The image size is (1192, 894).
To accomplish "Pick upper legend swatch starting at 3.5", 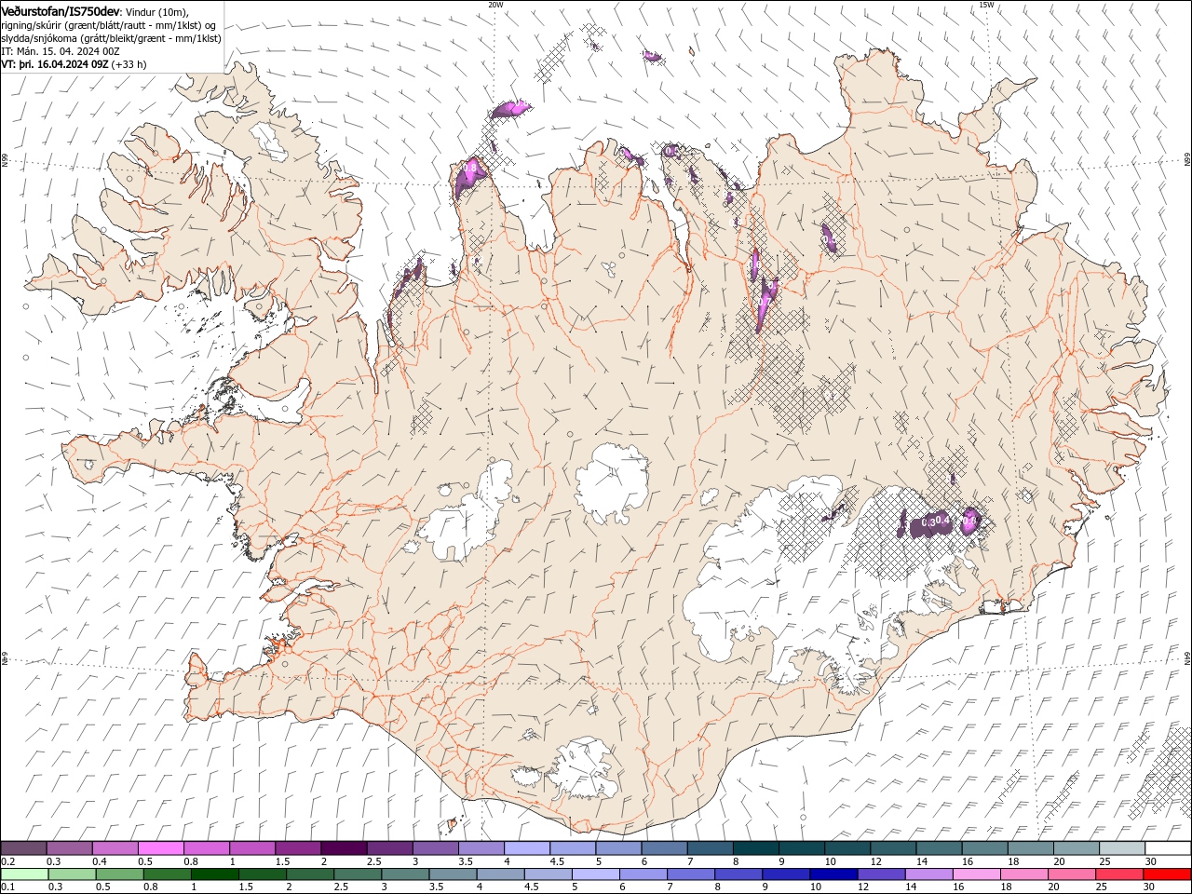I will click(481, 848).
